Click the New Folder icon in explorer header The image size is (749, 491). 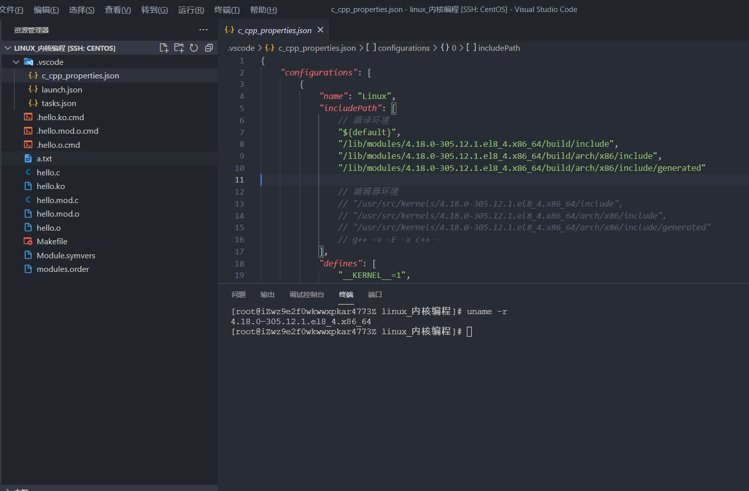click(x=179, y=48)
